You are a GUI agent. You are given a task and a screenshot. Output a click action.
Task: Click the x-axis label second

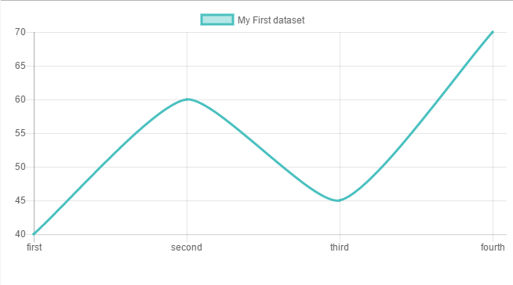[187, 247]
